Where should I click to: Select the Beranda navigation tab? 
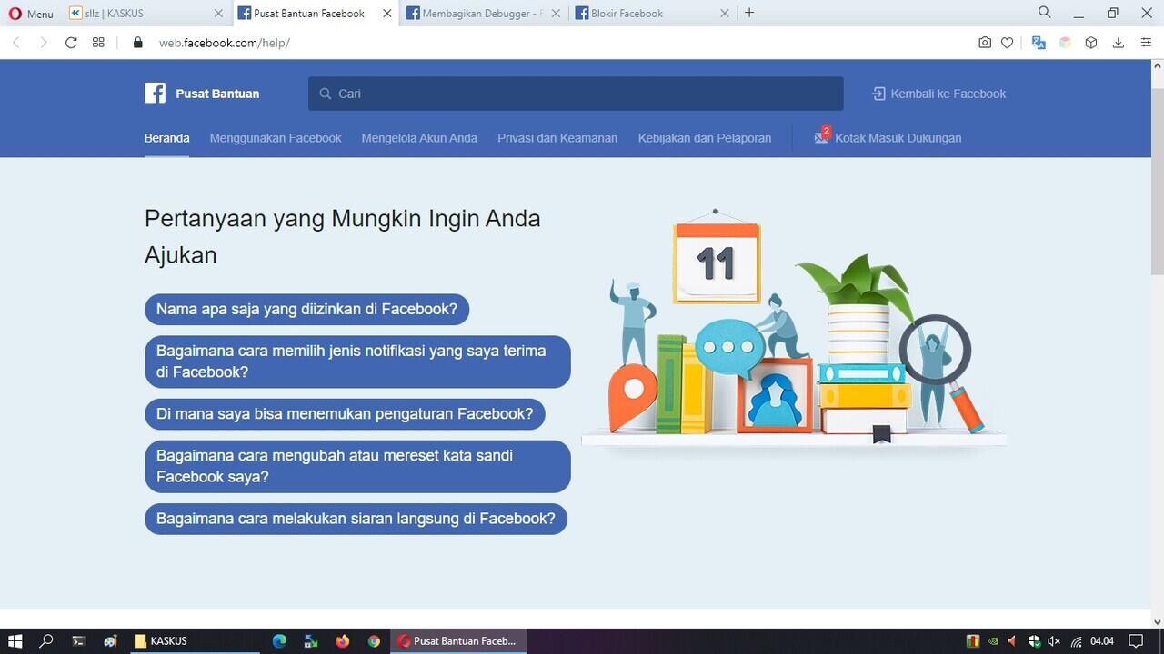coord(166,138)
